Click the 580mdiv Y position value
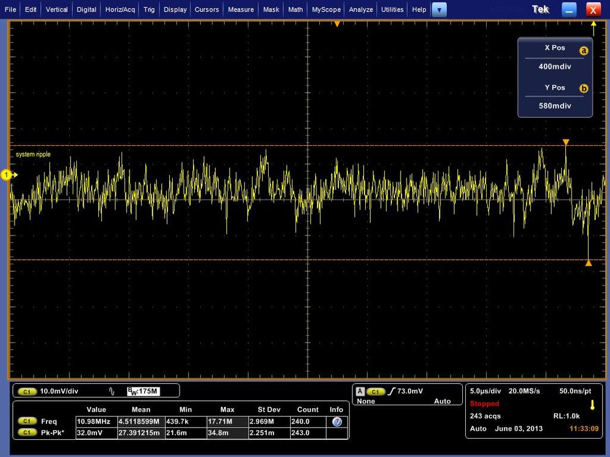 (555, 106)
